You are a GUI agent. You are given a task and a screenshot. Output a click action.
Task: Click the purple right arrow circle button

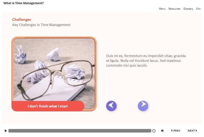tap(143, 106)
